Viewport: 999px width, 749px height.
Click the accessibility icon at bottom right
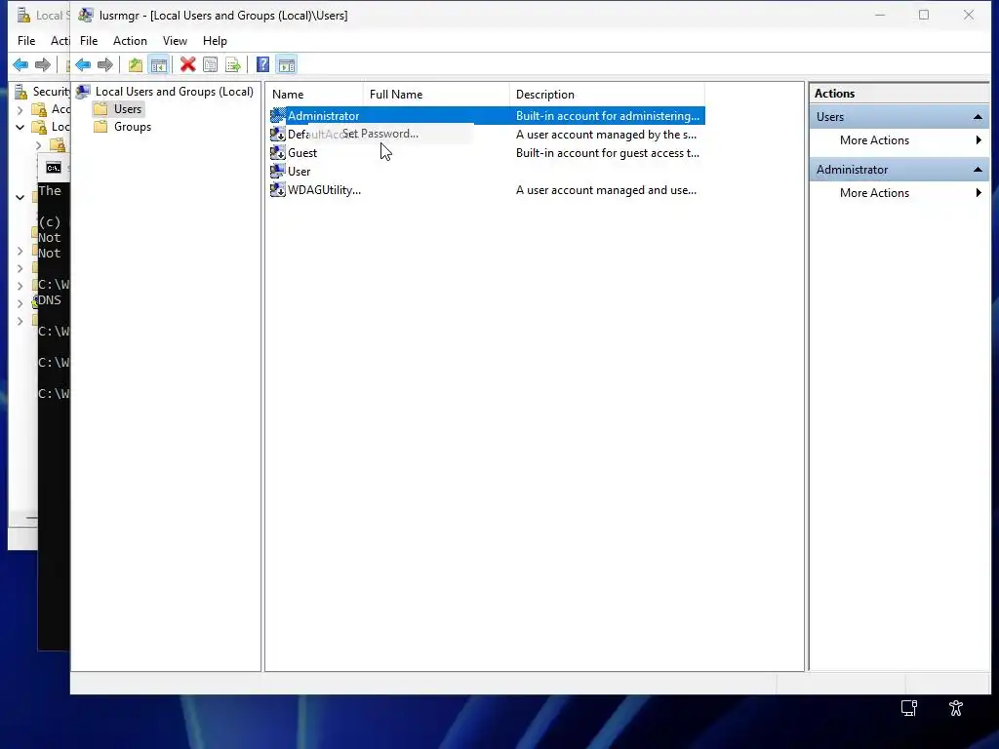[x=956, y=708]
